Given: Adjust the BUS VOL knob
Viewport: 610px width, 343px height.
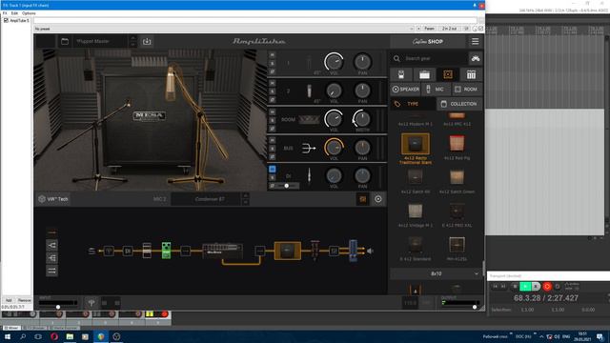Looking at the screenshot, I should (x=334, y=148).
